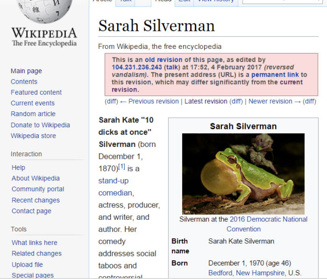The height and width of the screenshot is (279, 327).
Task: Open the Contact page link
Action: point(31,211)
